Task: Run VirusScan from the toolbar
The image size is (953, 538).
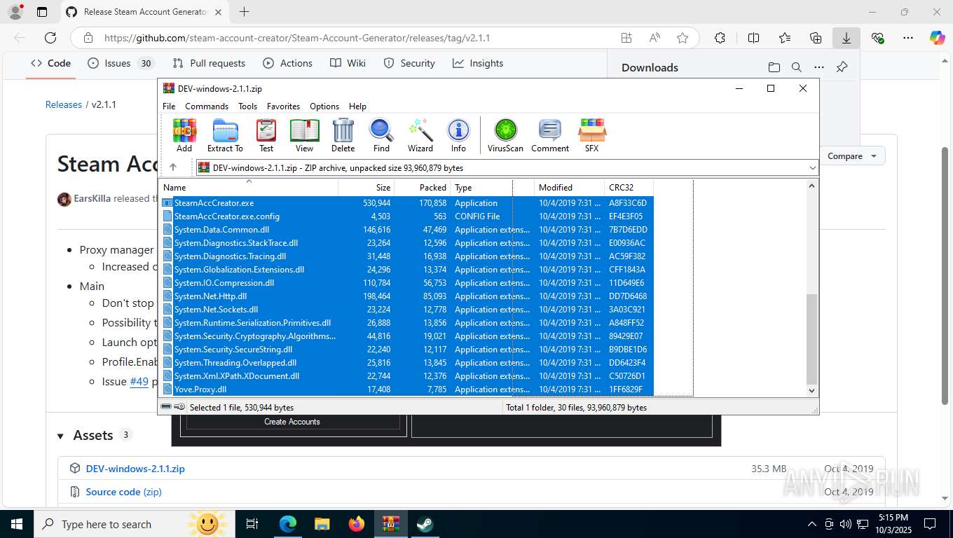Action: coord(505,135)
